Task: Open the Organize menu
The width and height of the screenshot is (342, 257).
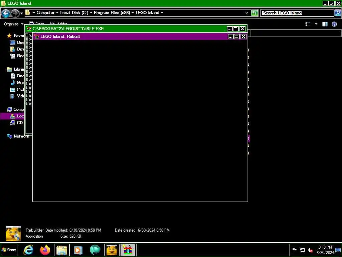Action: click(13, 24)
